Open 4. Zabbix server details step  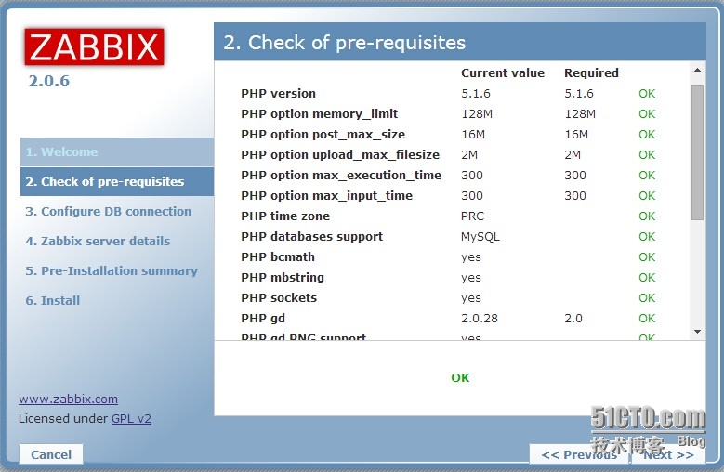(98, 241)
